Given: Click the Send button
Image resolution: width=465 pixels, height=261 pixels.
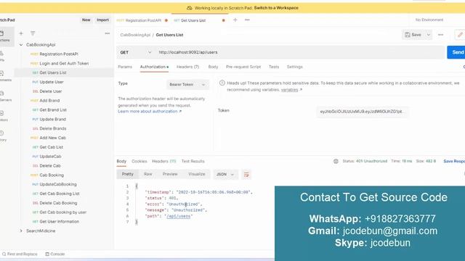Looking at the screenshot, I should click(x=456, y=52).
